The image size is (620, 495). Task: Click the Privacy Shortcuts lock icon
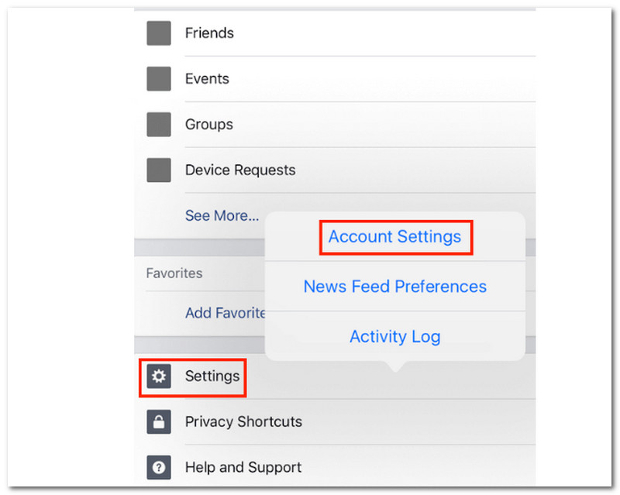159,422
